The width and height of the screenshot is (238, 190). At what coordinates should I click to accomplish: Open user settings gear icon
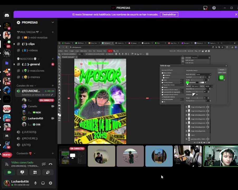(x=51, y=183)
